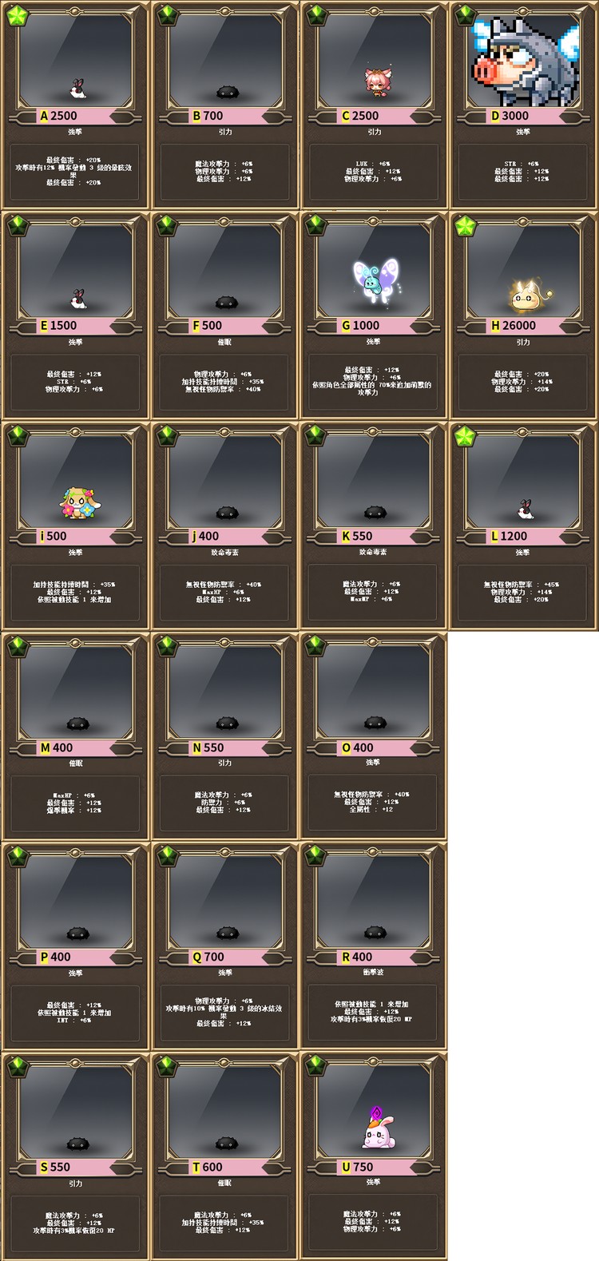599x1261 pixels.
Task: Click the black blob on card M
Action: pyautogui.click(x=77, y=724)
